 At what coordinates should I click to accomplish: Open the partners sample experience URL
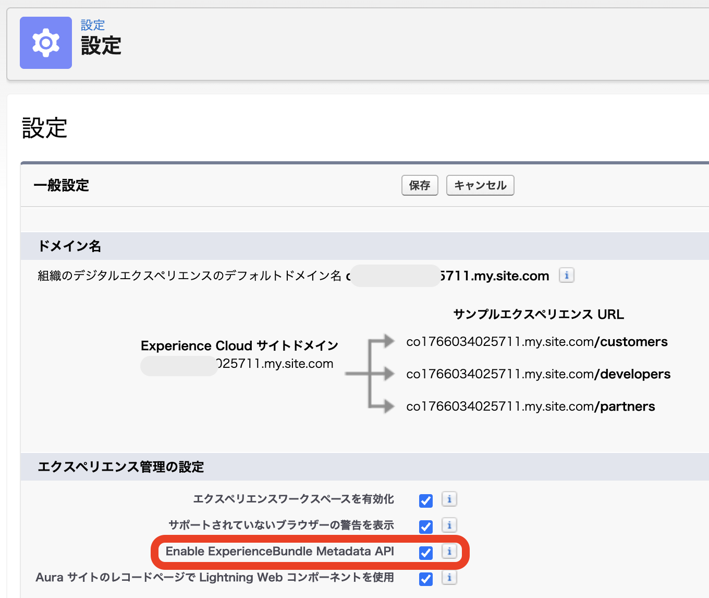[531, 406]
